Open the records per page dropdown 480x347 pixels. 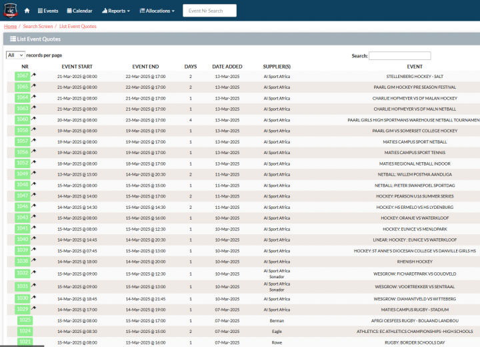click(15, 55)
